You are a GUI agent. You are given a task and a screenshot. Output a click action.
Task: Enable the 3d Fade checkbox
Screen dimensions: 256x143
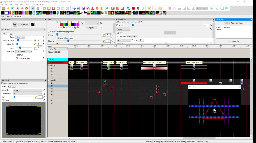(17, 55)
